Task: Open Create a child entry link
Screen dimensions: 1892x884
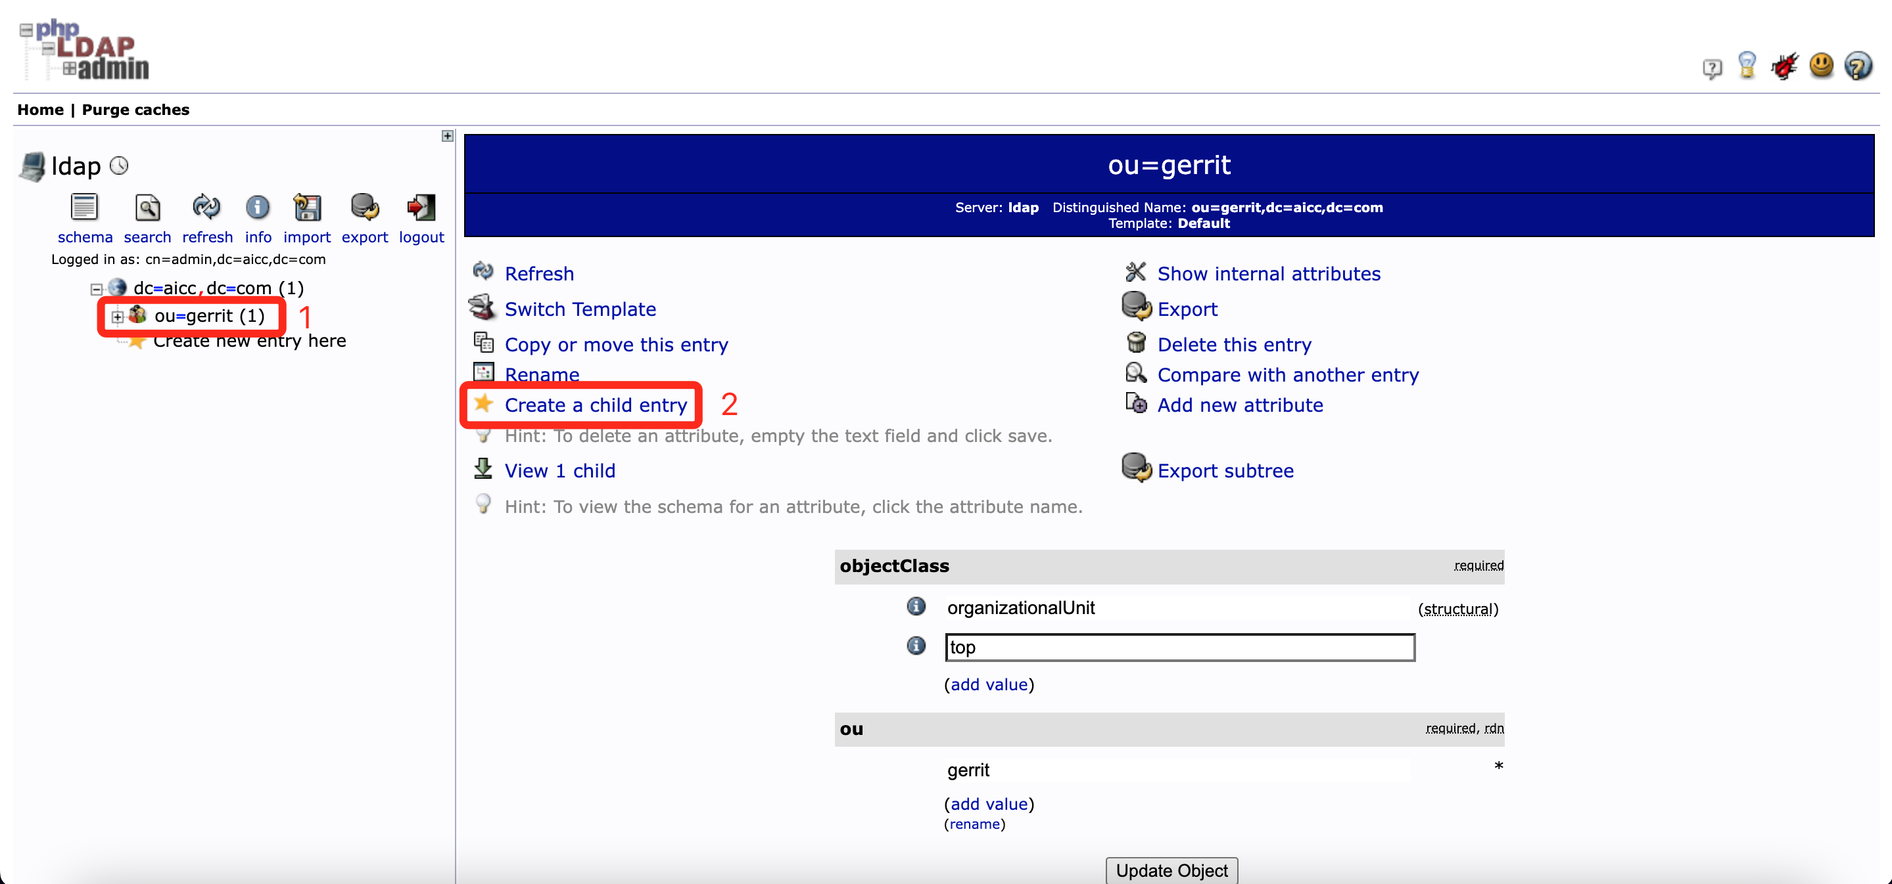Action: tap(595, 405)
